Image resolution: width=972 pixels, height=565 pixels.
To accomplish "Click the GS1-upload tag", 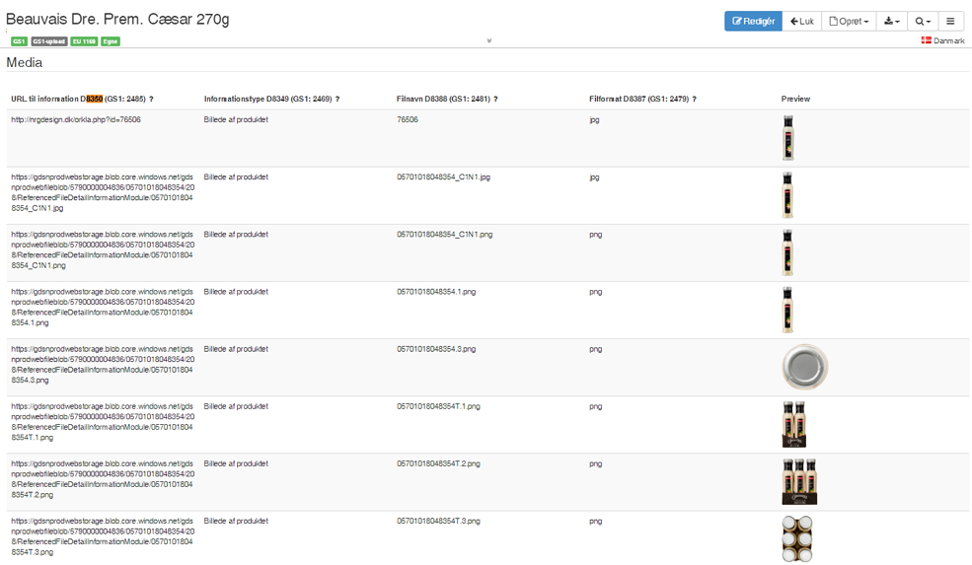I will coord(48,41).
